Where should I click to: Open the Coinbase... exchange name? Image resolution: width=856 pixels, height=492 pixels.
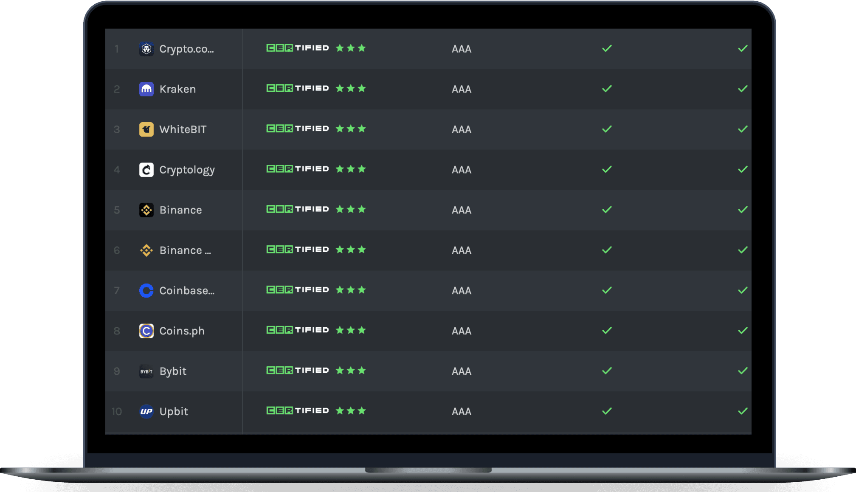[x=187, y=291]
